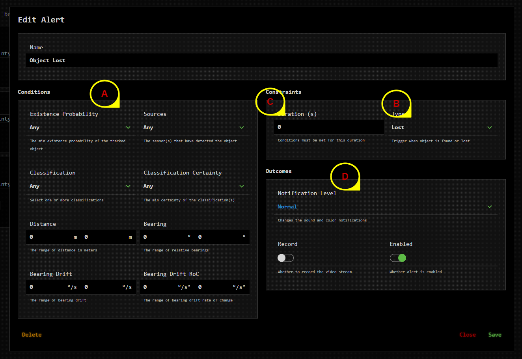Click the Classification dropdown chevron
The height and width of the screenshot is (359, 522).
[x=128, y=186]
